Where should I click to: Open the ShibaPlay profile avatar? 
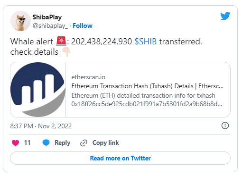tap(20, 21)
